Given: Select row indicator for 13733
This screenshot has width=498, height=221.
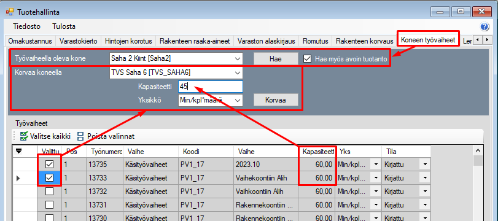Looking at the screenshot, I should 25,179.
